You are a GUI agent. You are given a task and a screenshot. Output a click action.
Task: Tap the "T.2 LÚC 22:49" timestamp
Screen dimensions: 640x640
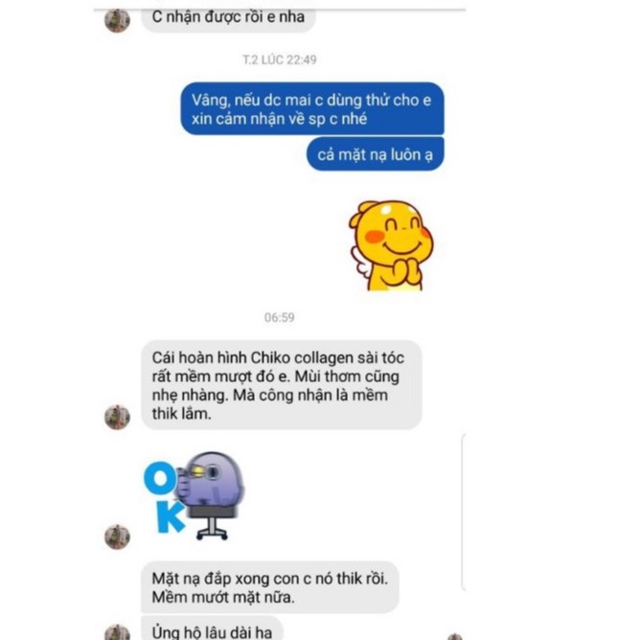point(280,60)
